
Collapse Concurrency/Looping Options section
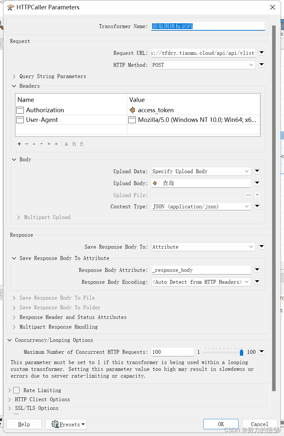pyautogui.click(x=10, y=340)
